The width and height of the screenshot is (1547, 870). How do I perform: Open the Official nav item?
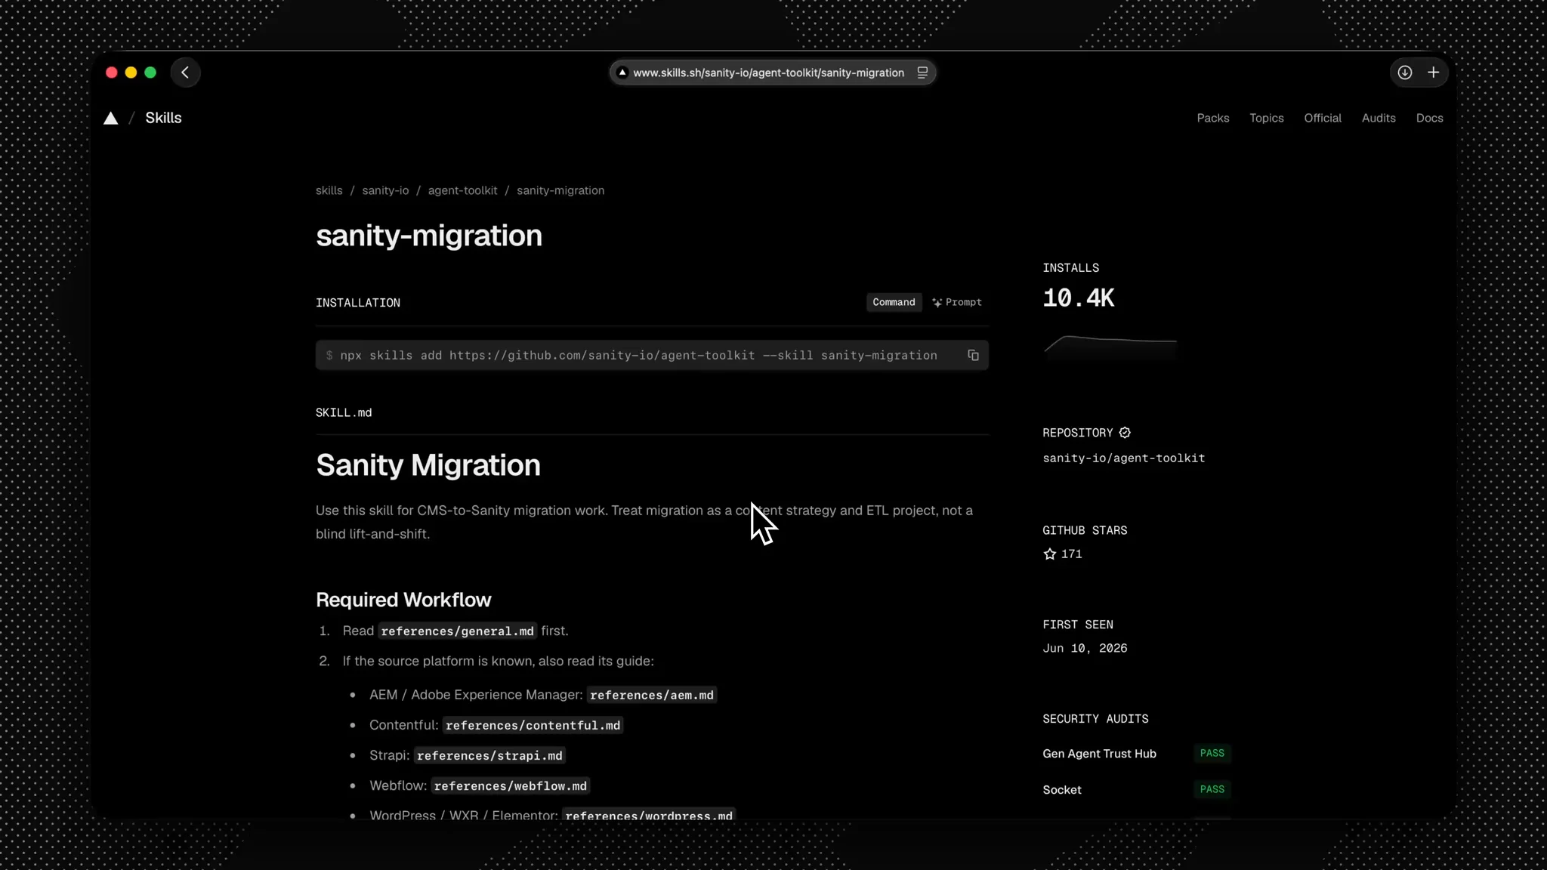point(1322,118)
